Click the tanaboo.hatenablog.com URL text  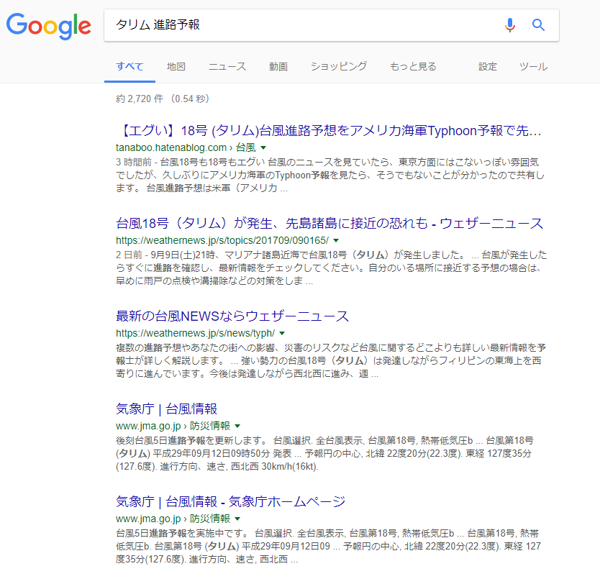click(x=171, y=147)
